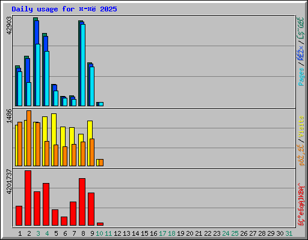Screen dimensions: 308x240
Task: Click the cyan pages bar for day 8
Action: coord(83,65)
